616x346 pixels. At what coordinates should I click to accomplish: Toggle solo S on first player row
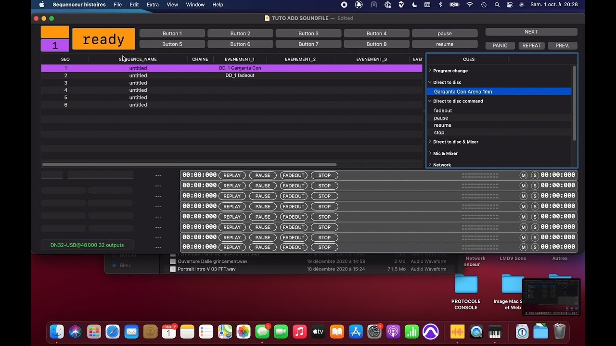point(535,175)
